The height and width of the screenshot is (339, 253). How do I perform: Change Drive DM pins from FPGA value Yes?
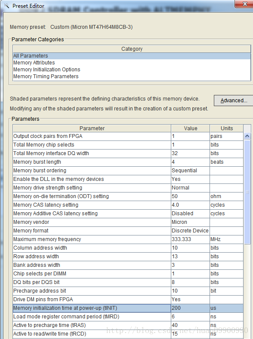click(191, 299)
